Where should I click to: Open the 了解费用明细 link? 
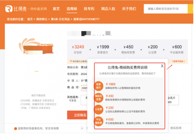click(x=178, y=61)
